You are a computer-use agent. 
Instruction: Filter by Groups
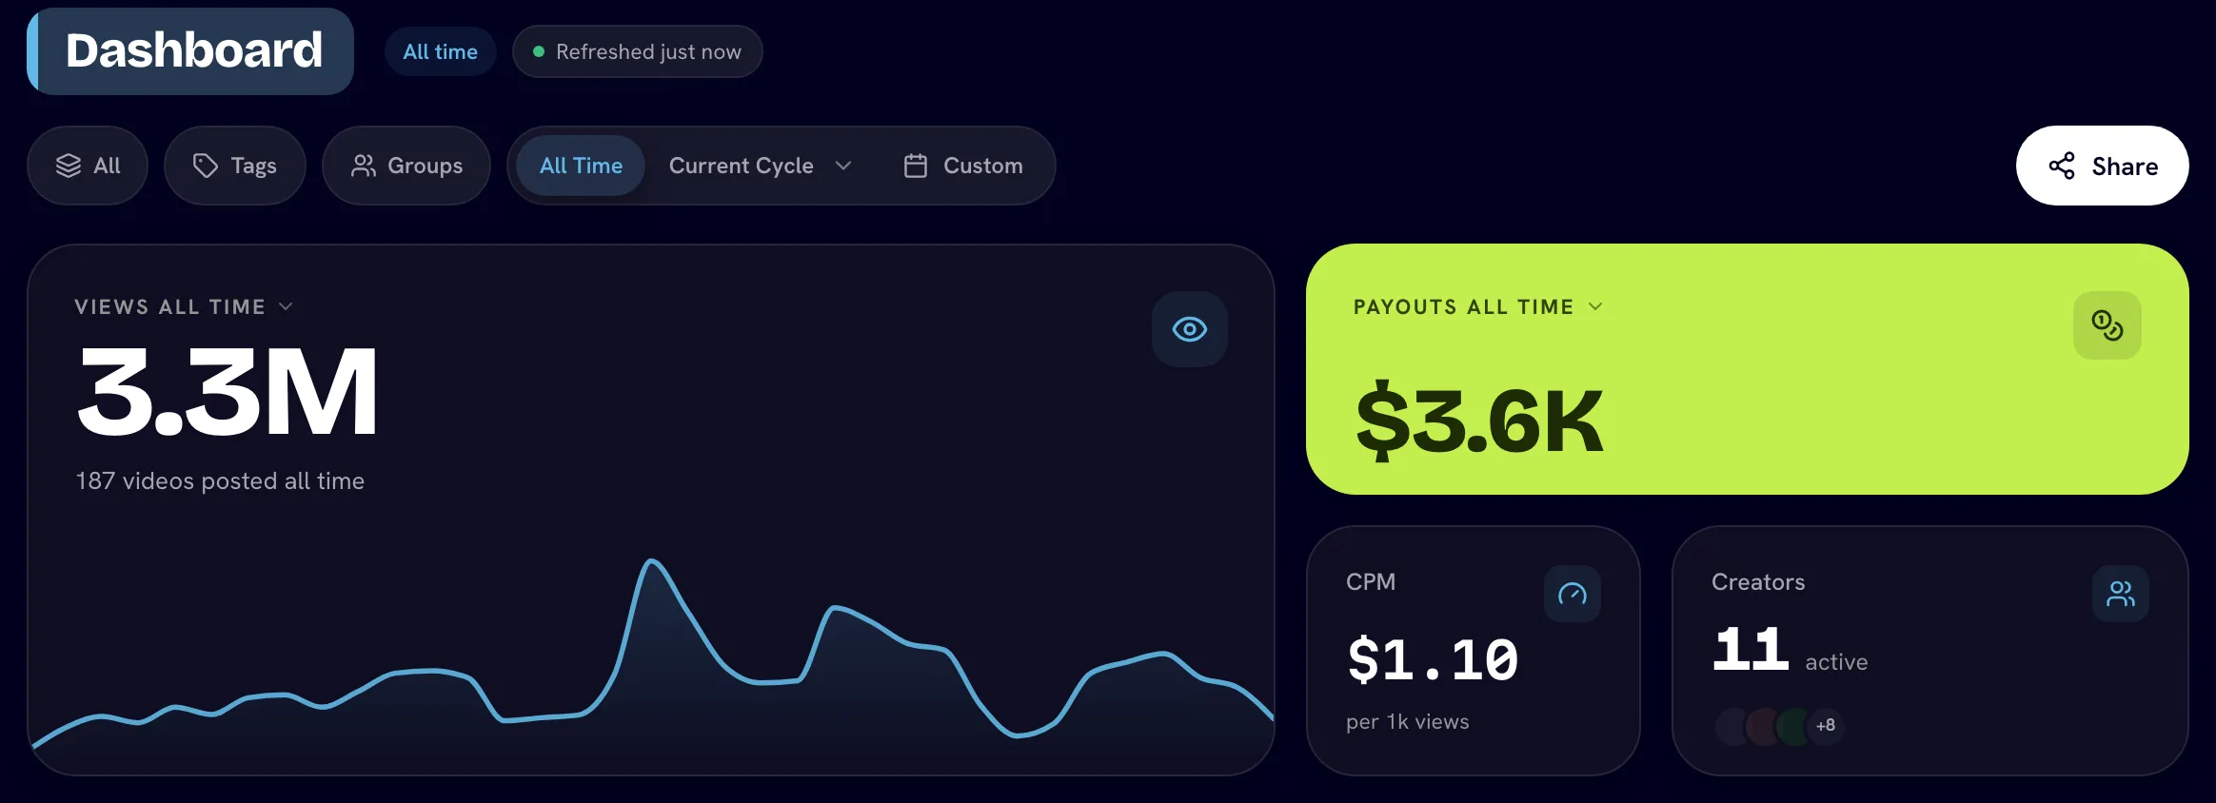(x=406, y=166)
